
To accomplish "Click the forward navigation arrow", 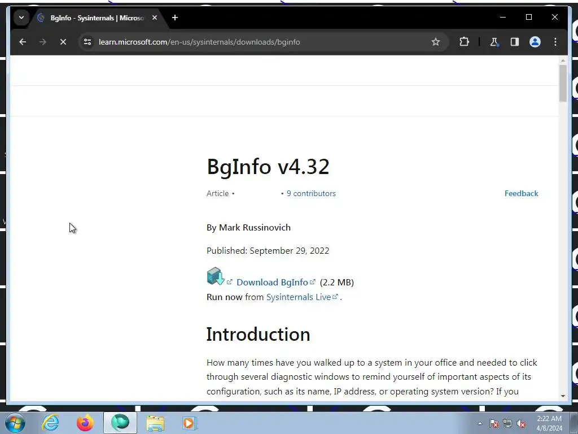I will point(43,42).
